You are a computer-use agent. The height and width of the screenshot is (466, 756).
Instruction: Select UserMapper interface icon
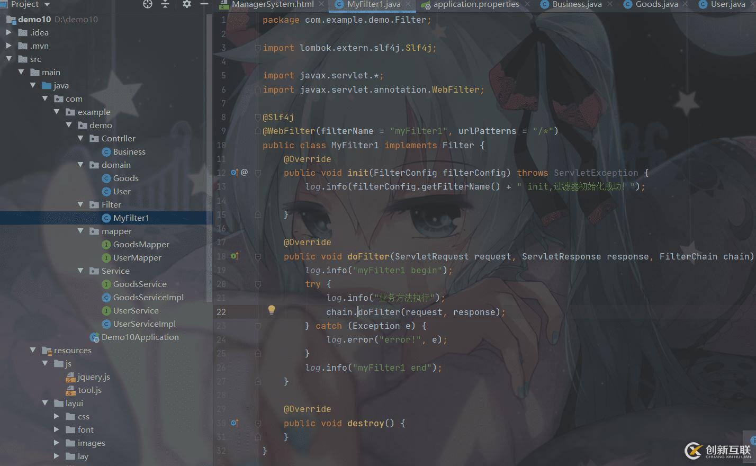106,258
